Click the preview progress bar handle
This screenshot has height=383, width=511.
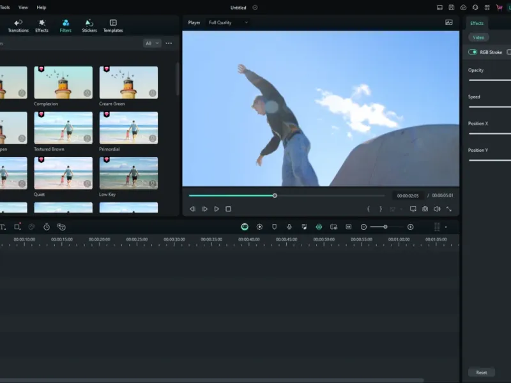pyautogui.click(x=275, y=196)
